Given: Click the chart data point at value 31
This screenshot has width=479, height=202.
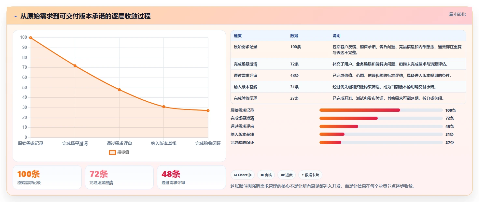Looking at the screenshot, I should click(x=164, y=107).
